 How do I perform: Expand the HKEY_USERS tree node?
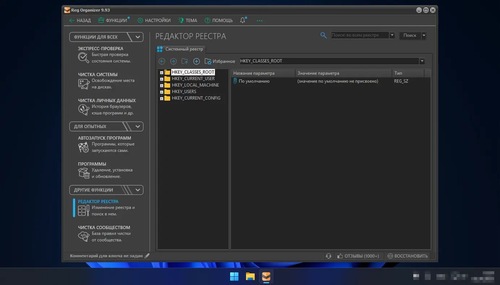click(161, 92)
